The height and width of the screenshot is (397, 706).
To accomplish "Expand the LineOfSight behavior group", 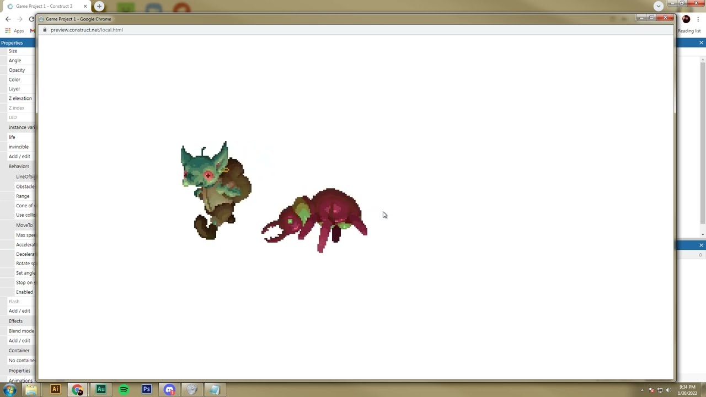I will [25, 176].
